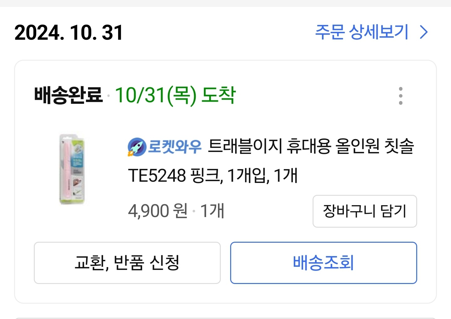
Task: Click the 도착 word in arrival status
Action: 218,95
